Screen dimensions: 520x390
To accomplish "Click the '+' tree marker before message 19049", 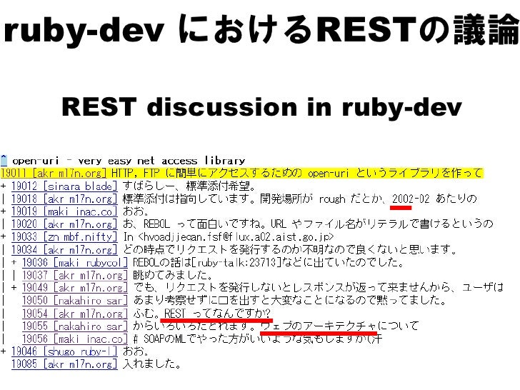I will click(x=14, y=288).
